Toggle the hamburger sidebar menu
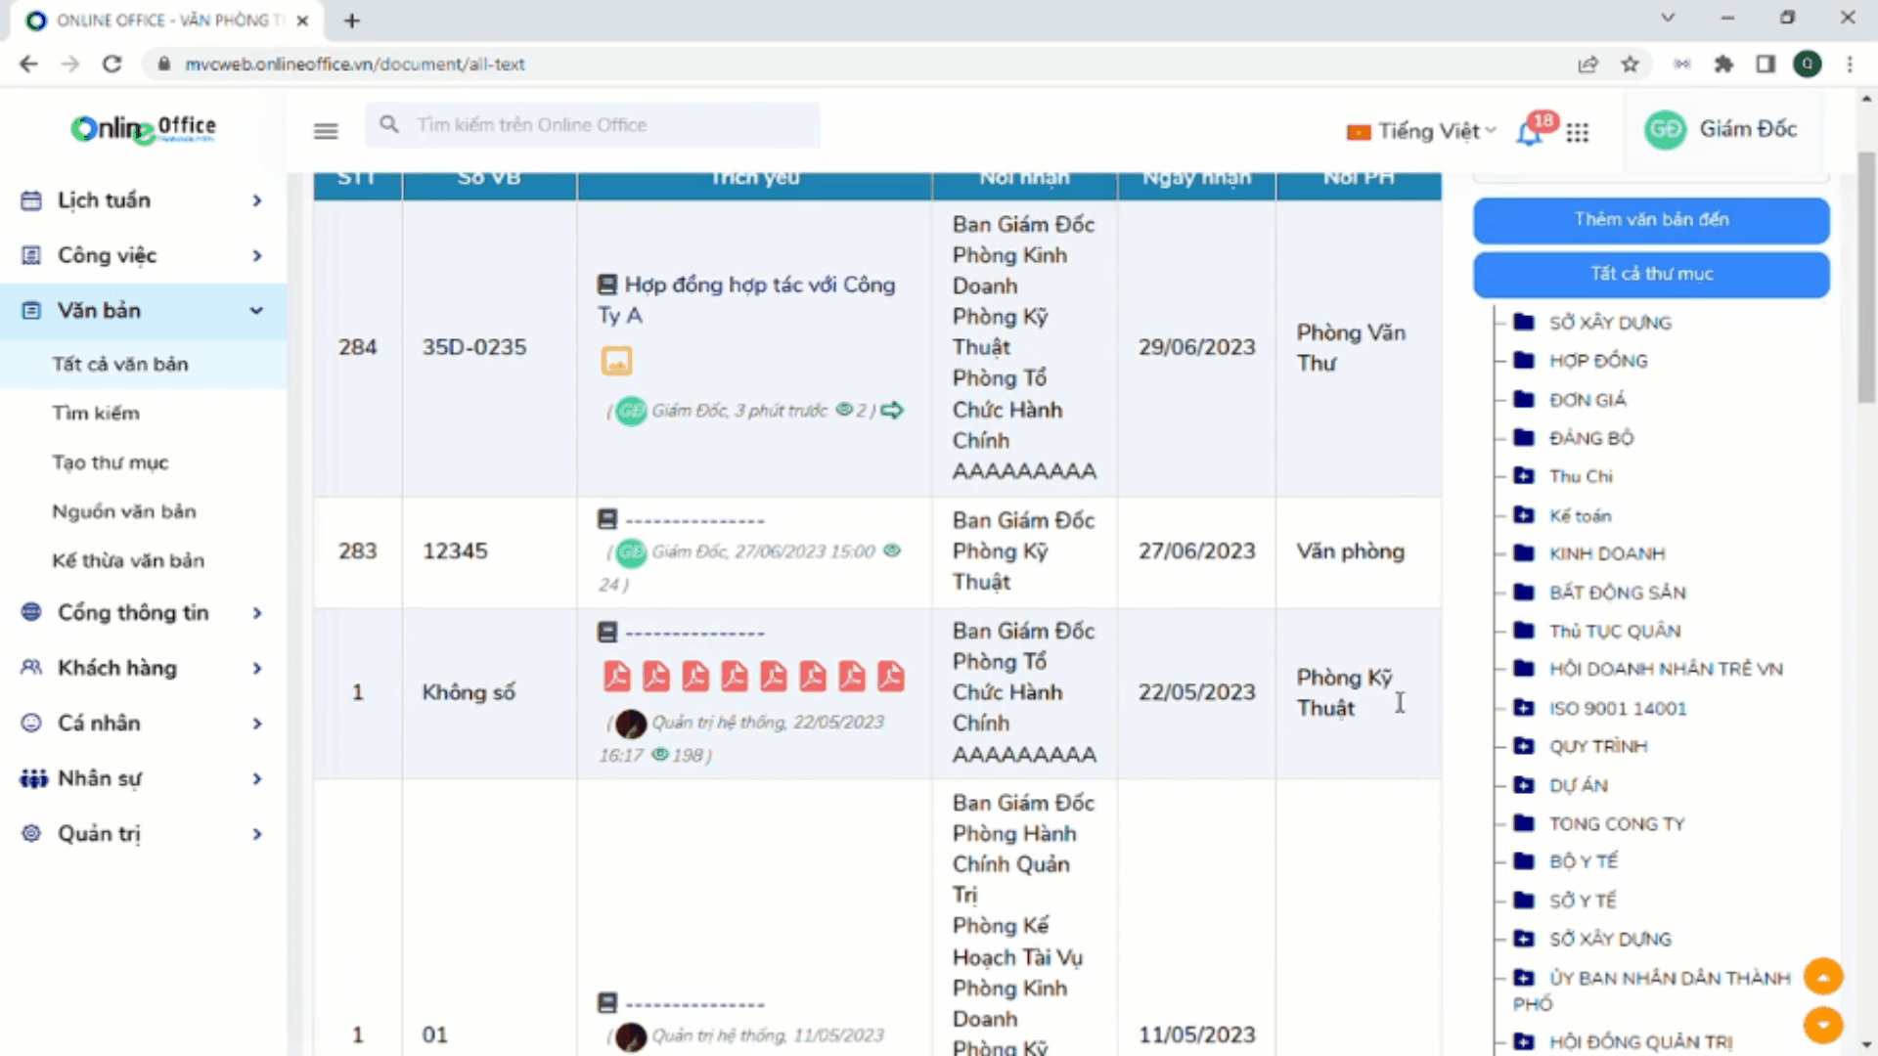The image size is (1878, 1056). [326, 130]
